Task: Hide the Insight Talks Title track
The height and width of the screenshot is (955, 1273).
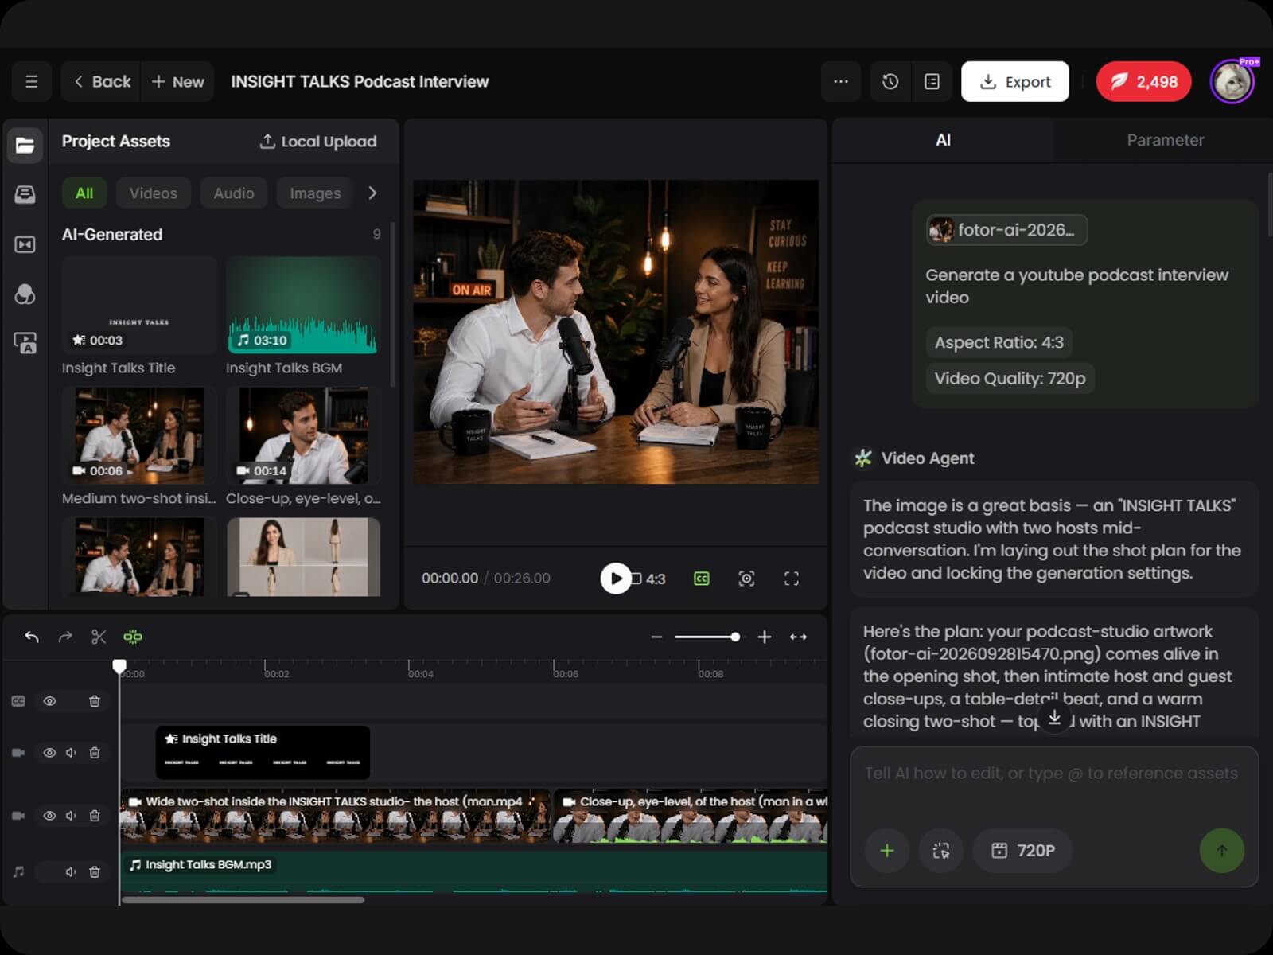Action: 49,753
